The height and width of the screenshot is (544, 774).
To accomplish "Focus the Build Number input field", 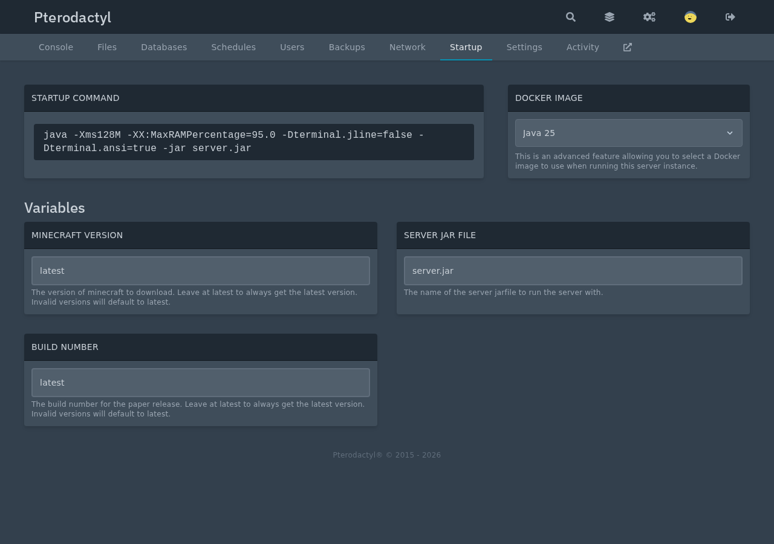I will pyautogui.click(x=201, y=383).
